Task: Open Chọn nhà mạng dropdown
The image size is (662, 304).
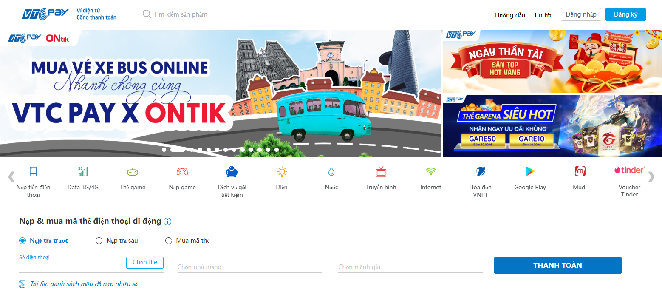Action: coord(249,267)
